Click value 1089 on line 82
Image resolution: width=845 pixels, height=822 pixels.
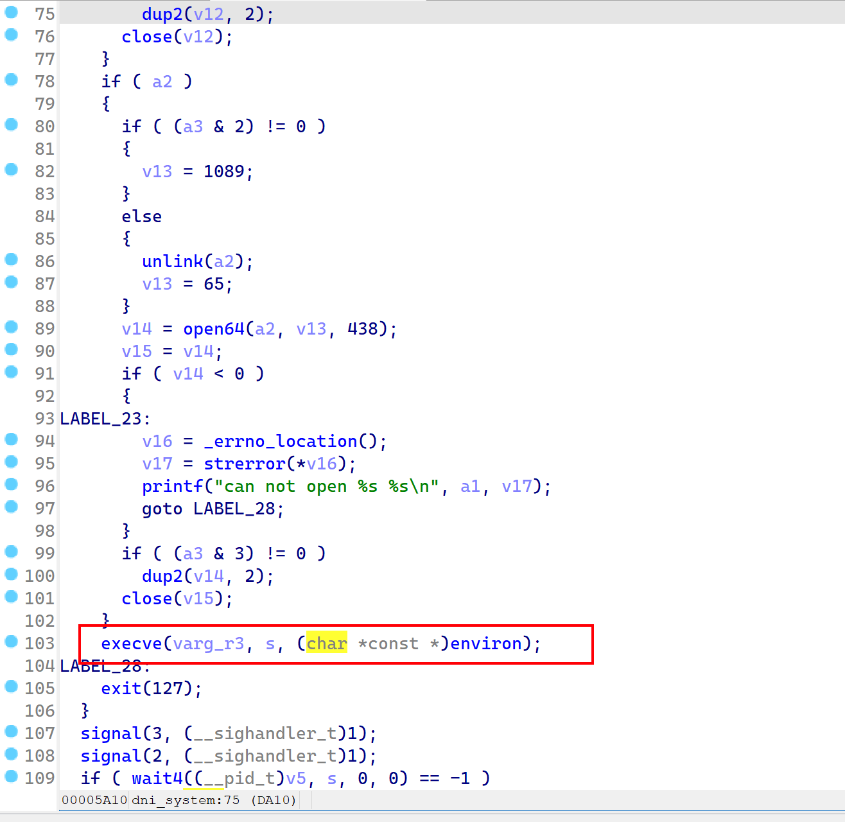pos(224,171)
